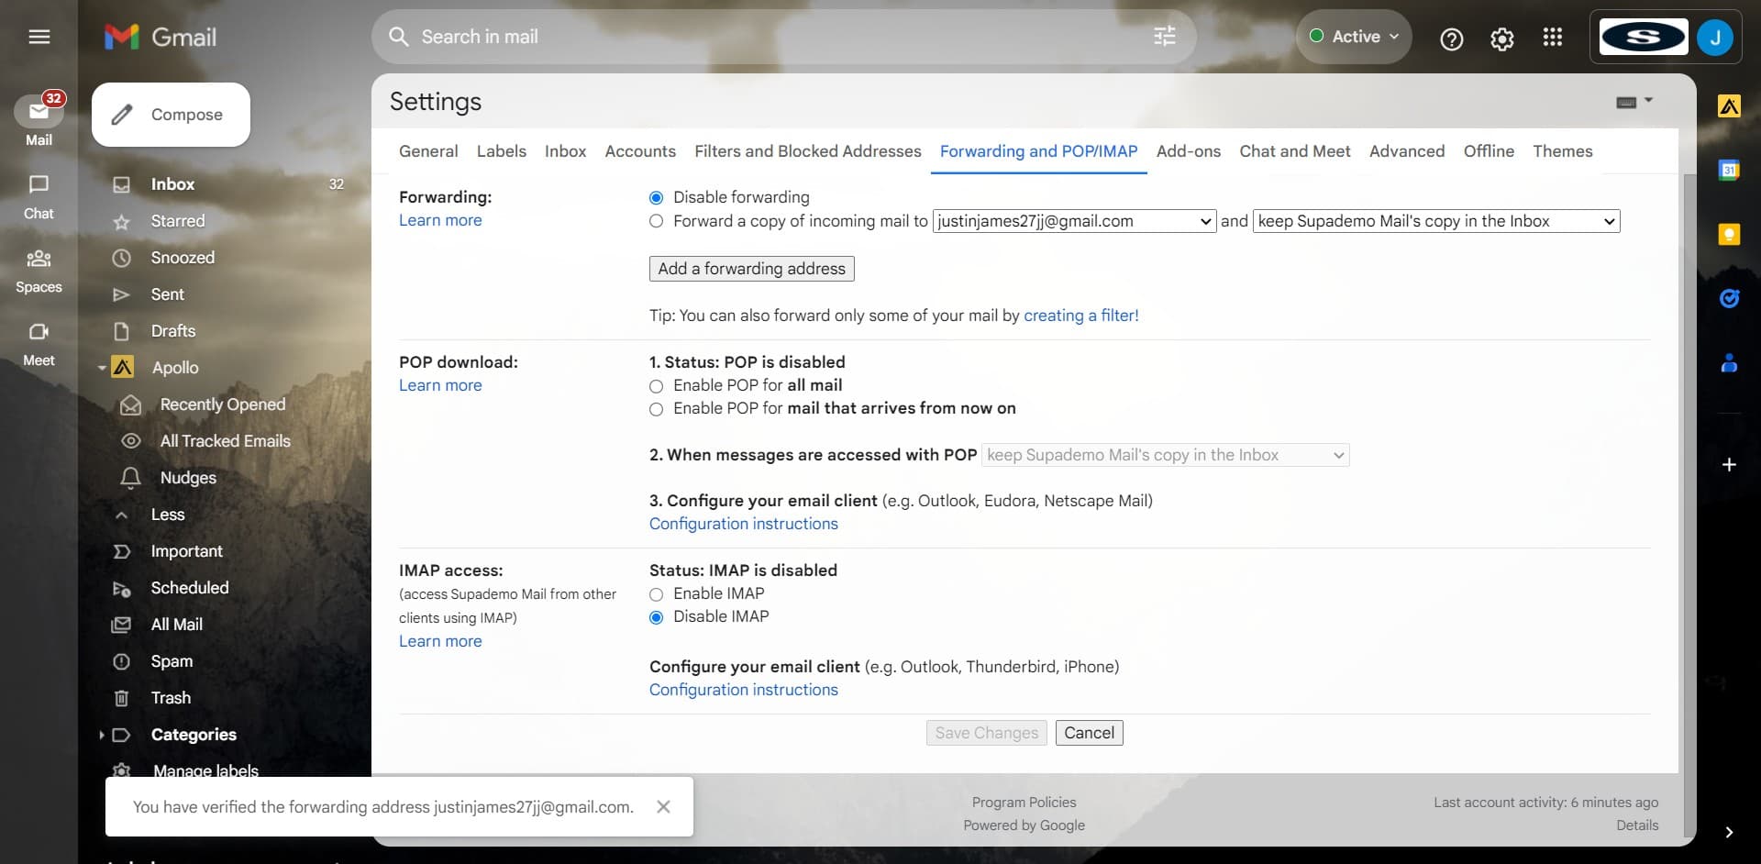Open Google Contacts in the side panel

pyautogui.click(x=1731, y=364)
